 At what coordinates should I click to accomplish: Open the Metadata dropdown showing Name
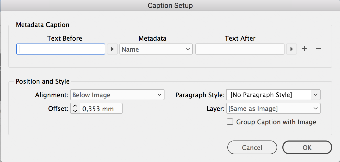pyautogui.click(x=156, y=49)
